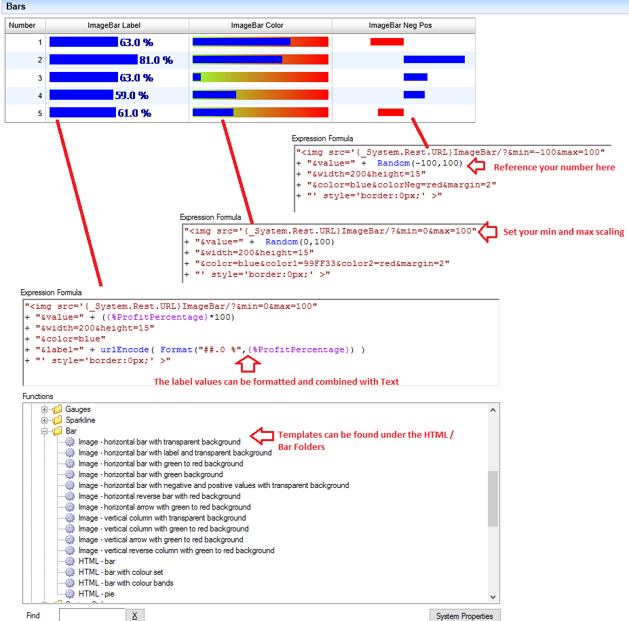Click gear icon for vertical arrow template
629x621 pixels.
[70, 539]
